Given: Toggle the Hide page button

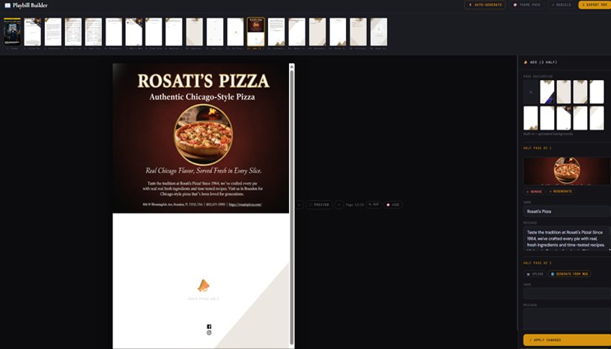Looking at the screenshot, I should (x=393, y=204).
